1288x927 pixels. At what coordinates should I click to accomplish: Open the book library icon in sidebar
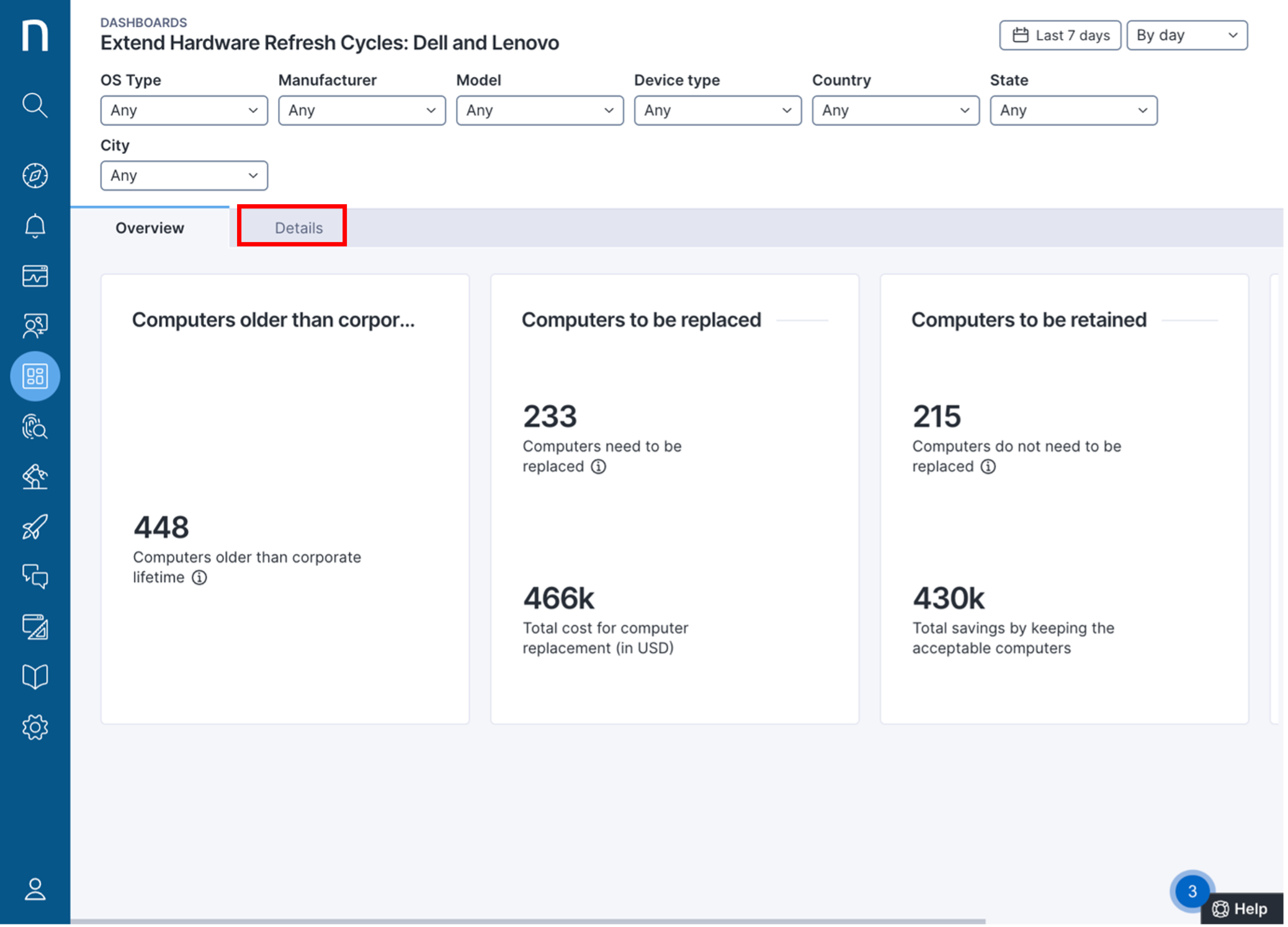(x=35, y=677)
